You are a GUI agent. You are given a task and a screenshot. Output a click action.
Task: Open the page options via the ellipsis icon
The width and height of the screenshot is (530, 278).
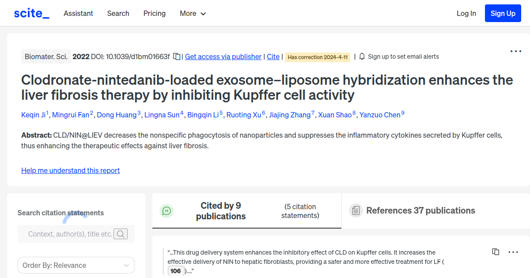pyautogui.click(x=515, y=51)
